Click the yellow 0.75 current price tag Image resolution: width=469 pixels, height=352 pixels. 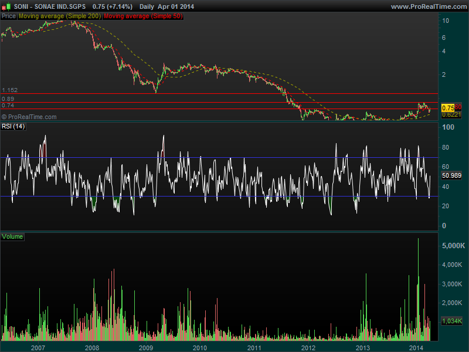tap(448, 108)
